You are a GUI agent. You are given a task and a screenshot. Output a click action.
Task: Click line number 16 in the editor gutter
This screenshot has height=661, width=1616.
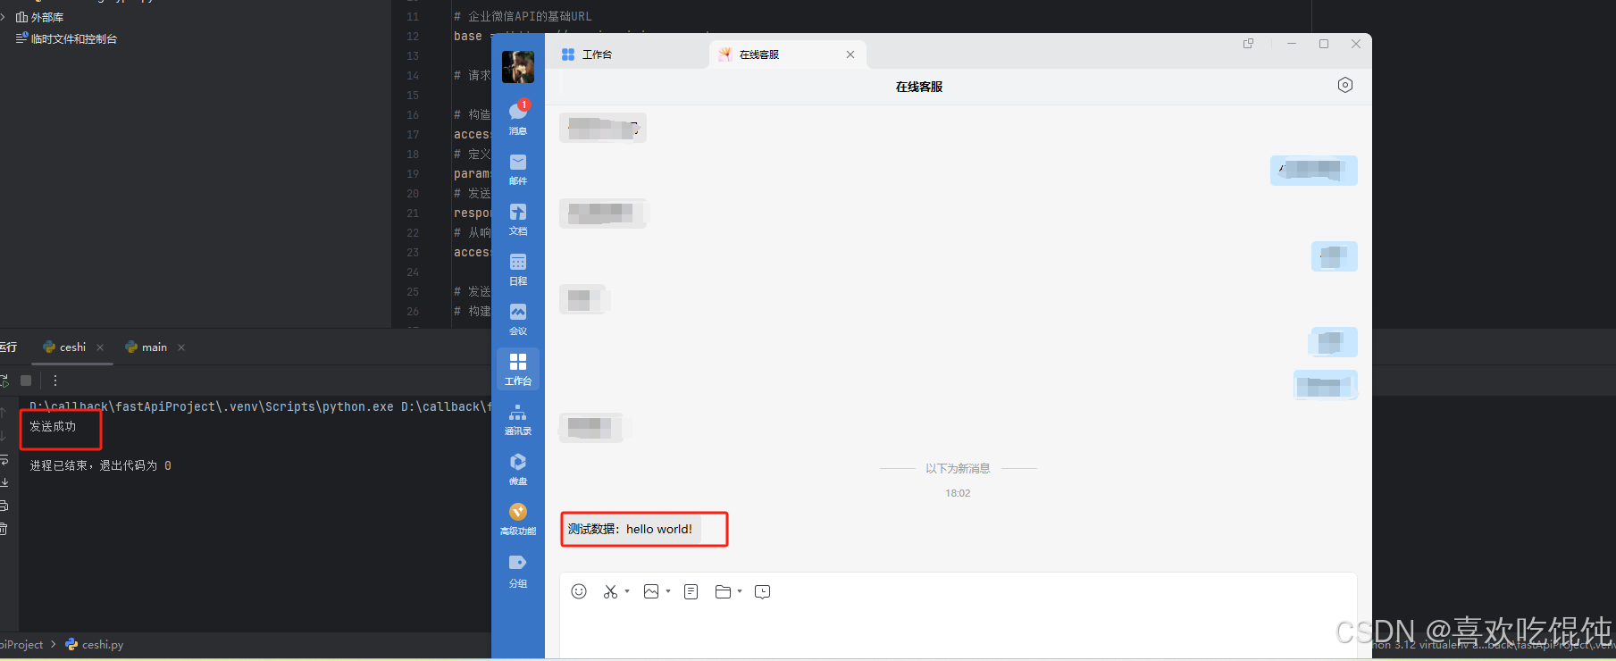point(413,114)
